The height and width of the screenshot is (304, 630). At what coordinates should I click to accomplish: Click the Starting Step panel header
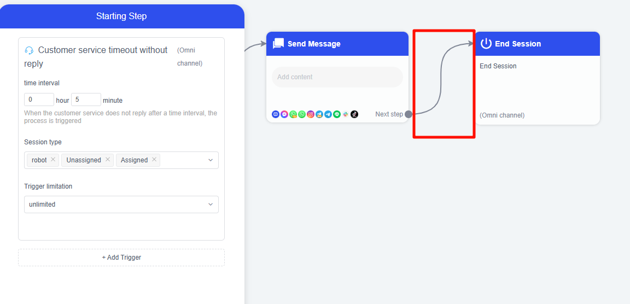click(121, 16)
